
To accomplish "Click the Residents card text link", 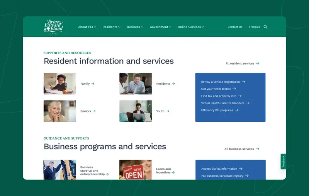I will click(x=163, y=84).
